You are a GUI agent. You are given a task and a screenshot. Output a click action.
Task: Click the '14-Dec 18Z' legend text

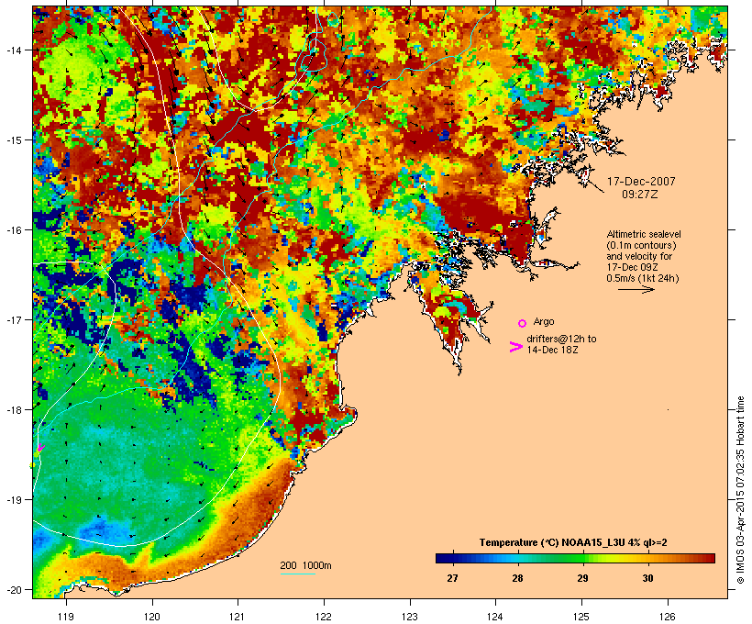click(552, 350)
